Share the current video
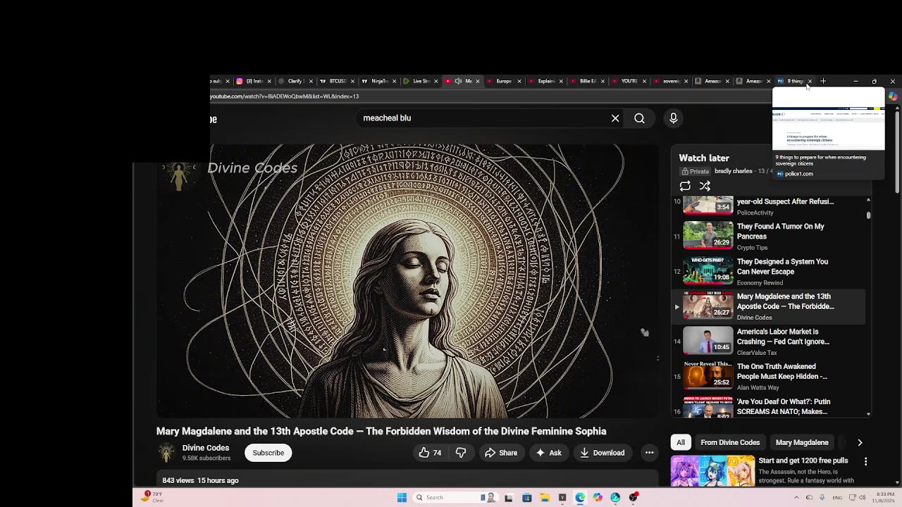The image size is (902, 507). [501, 453]
